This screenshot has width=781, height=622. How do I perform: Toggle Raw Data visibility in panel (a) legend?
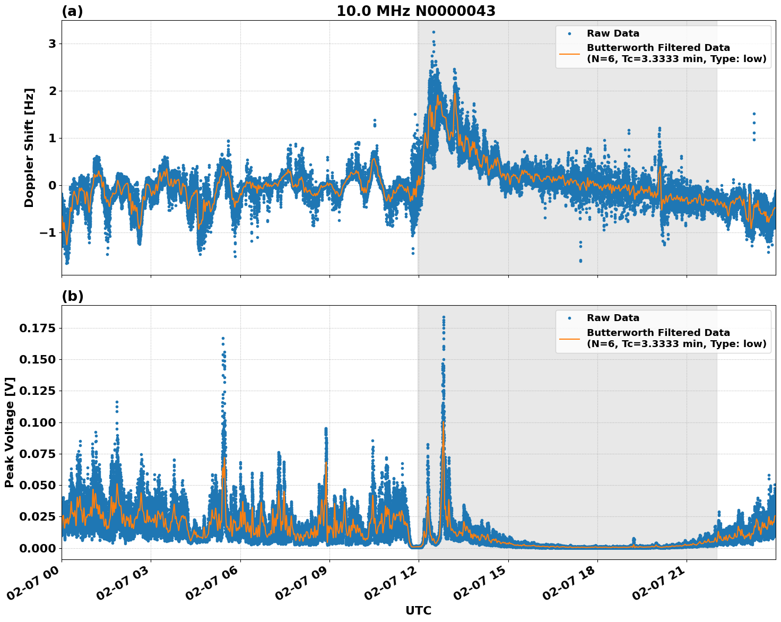pos(613,33)
